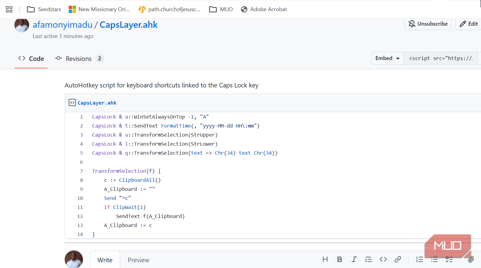Select the Write tab
The width and height of the screenshot is (481, 268).
click(x=105, y=260)
